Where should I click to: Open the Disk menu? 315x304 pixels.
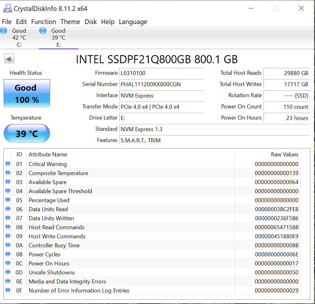[x=91, y=22]
